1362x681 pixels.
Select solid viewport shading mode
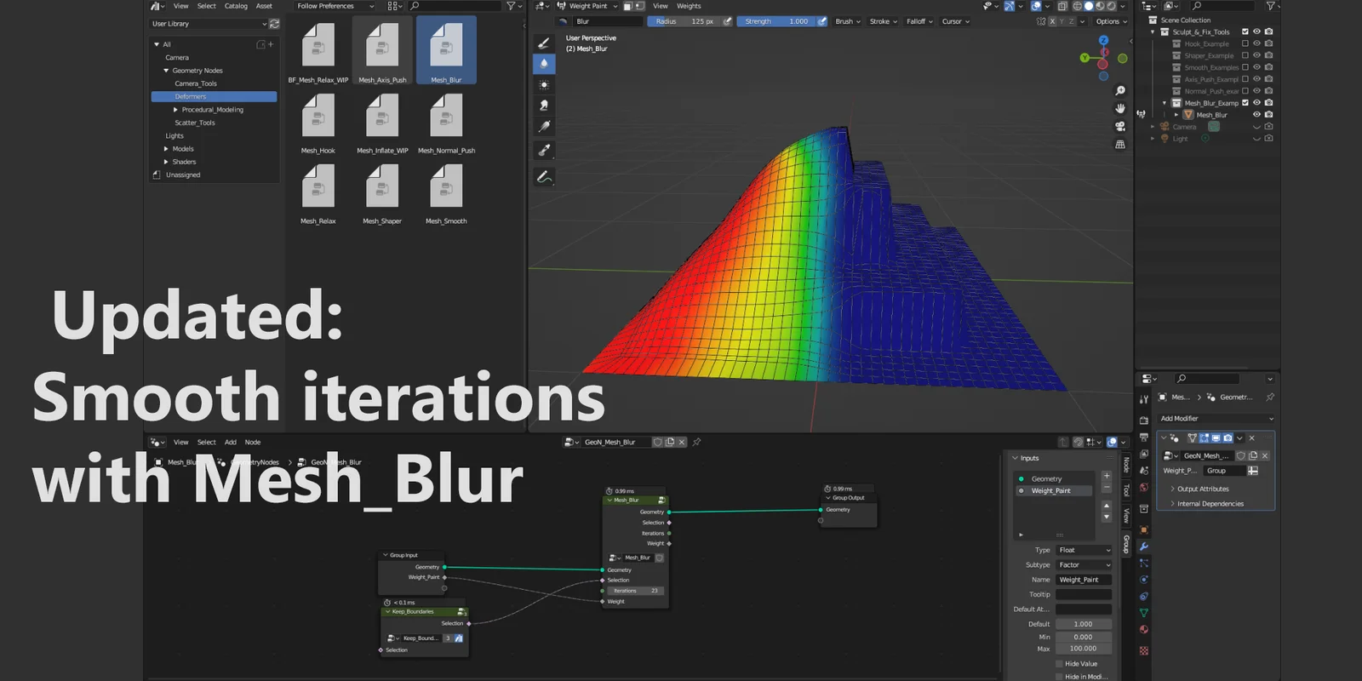coord(1088,6)
